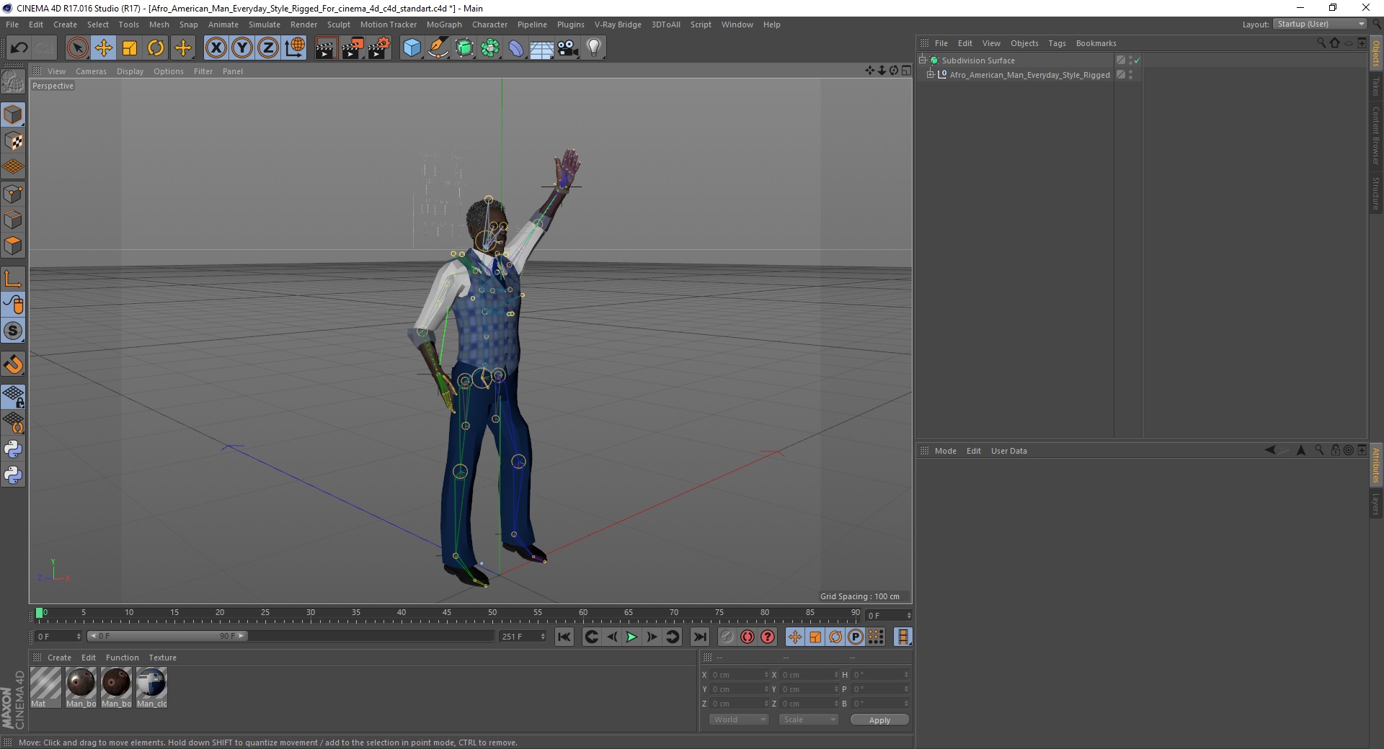Image resolution: width=1384 pixels, height=749 pixels.
Task: Add a Subdivision Surface generator
Action: (464, 48)
